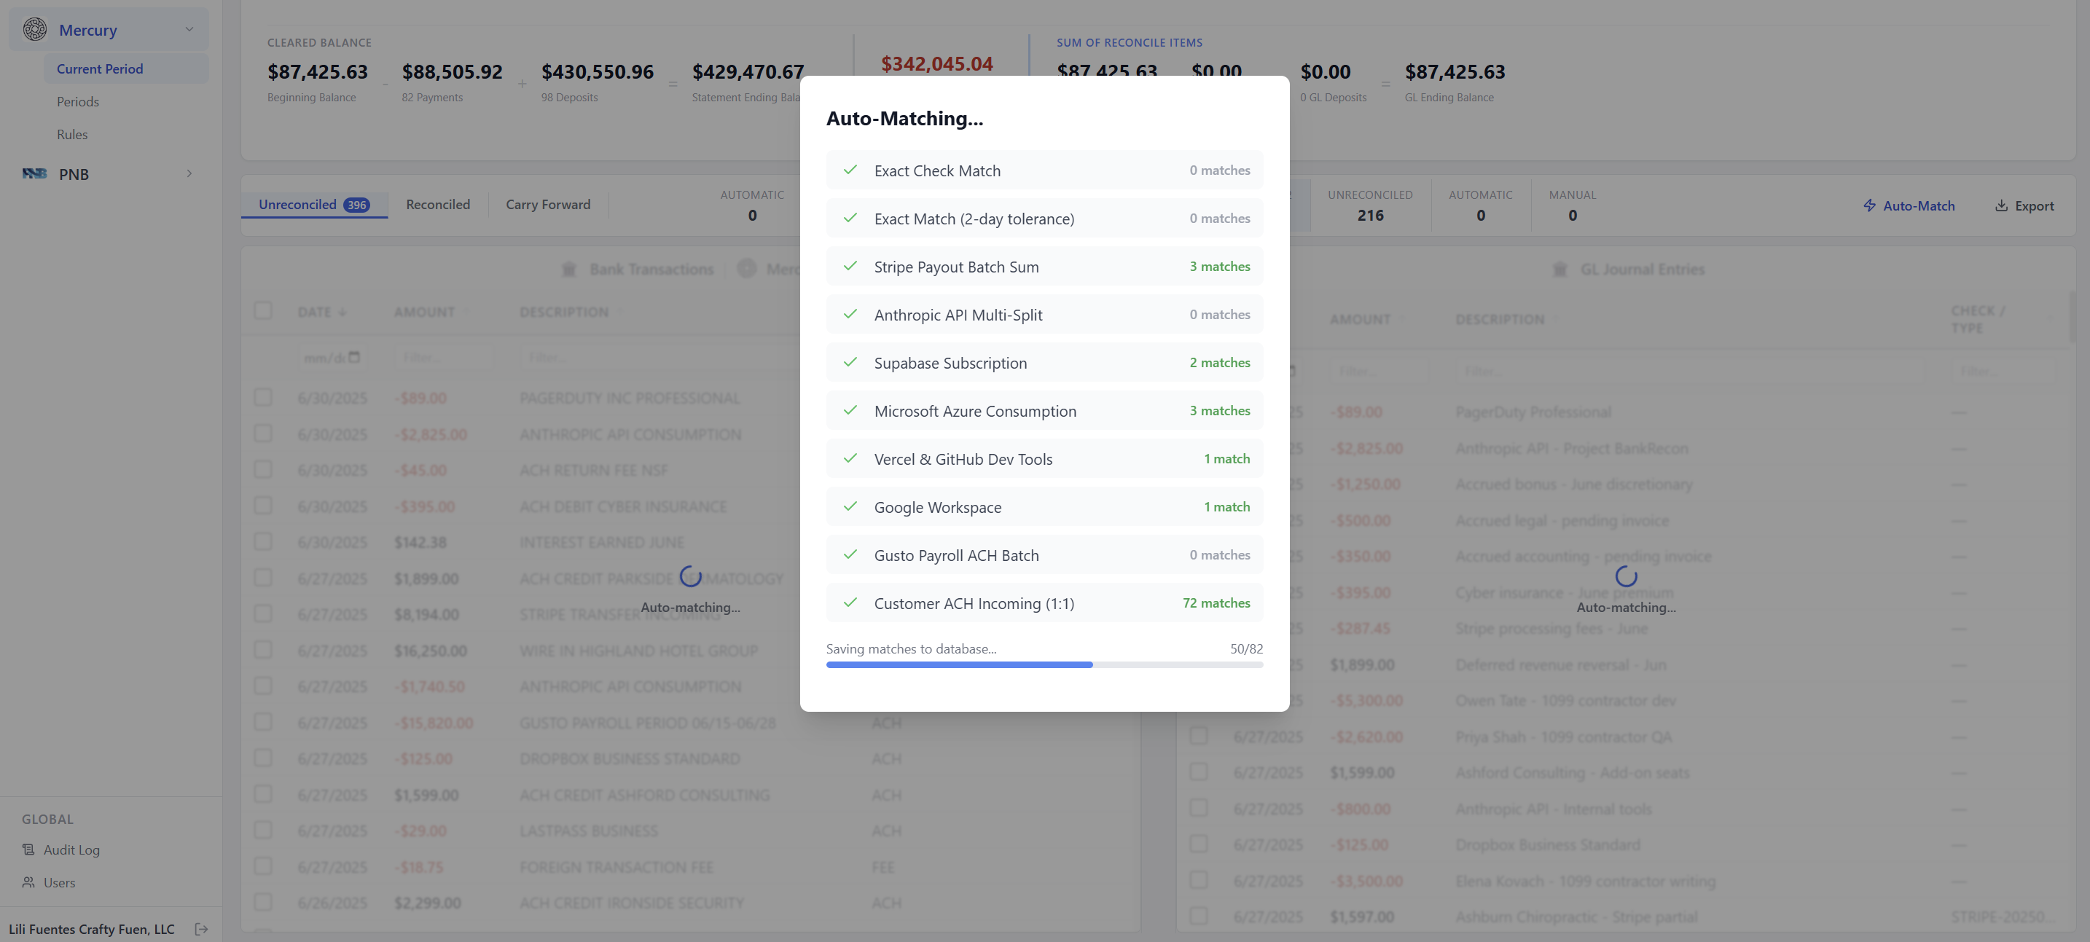Collapse the Mercury account chevron
The width and height of the screenshot is (2090, 942).
pyautogui.click(x=189, y=29)
